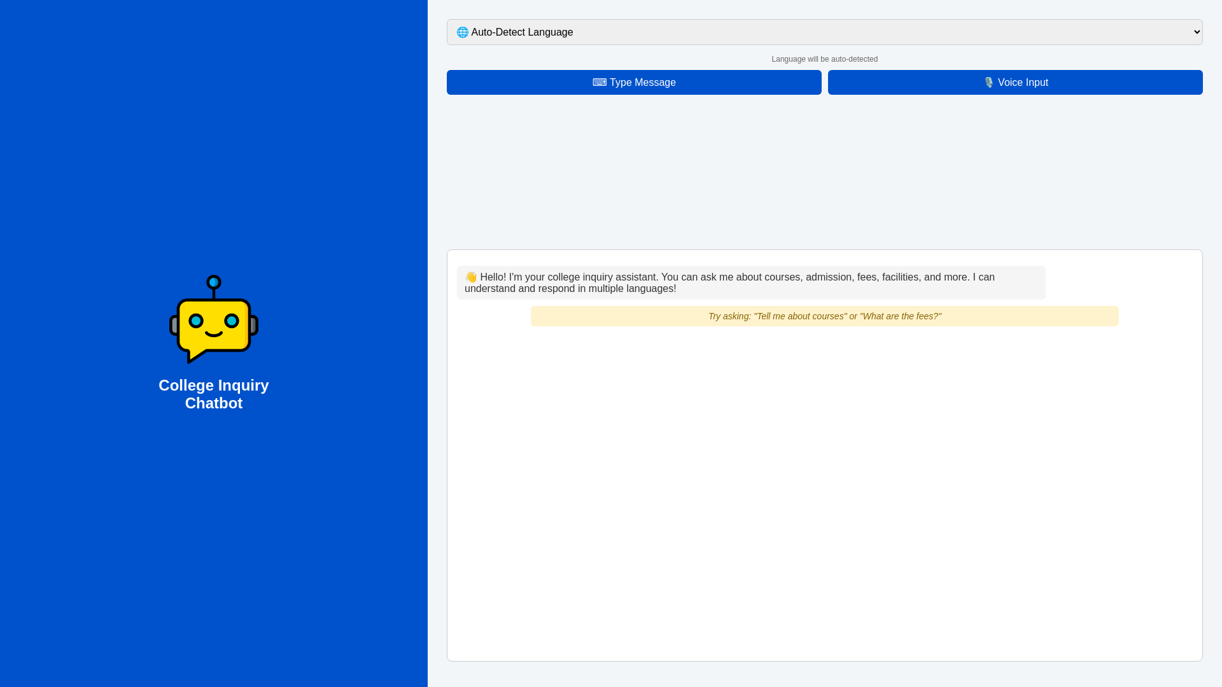Click the waving hand emoji in greeting
The height and width of the screenshot is (687, 1222).
471,277
